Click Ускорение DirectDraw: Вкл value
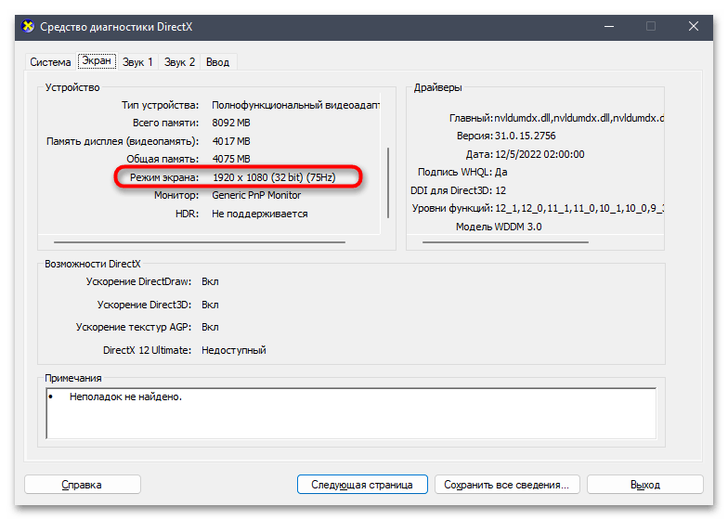The width and height of the screenshot is (728, 520). [x=210, y=281]
